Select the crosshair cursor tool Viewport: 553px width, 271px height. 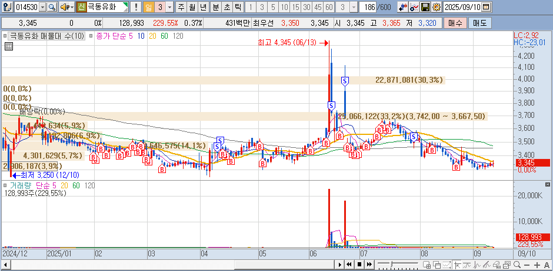pos(458,265)
